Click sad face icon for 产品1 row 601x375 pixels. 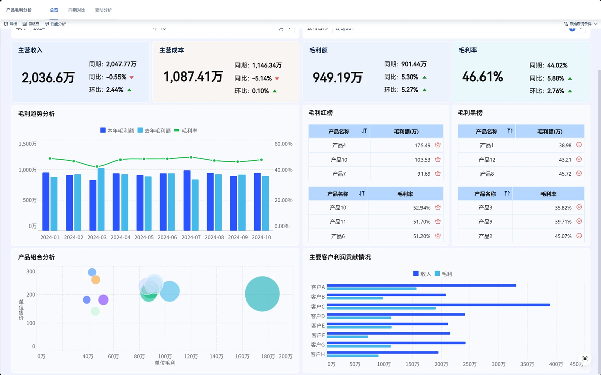[x=579, y=145]
